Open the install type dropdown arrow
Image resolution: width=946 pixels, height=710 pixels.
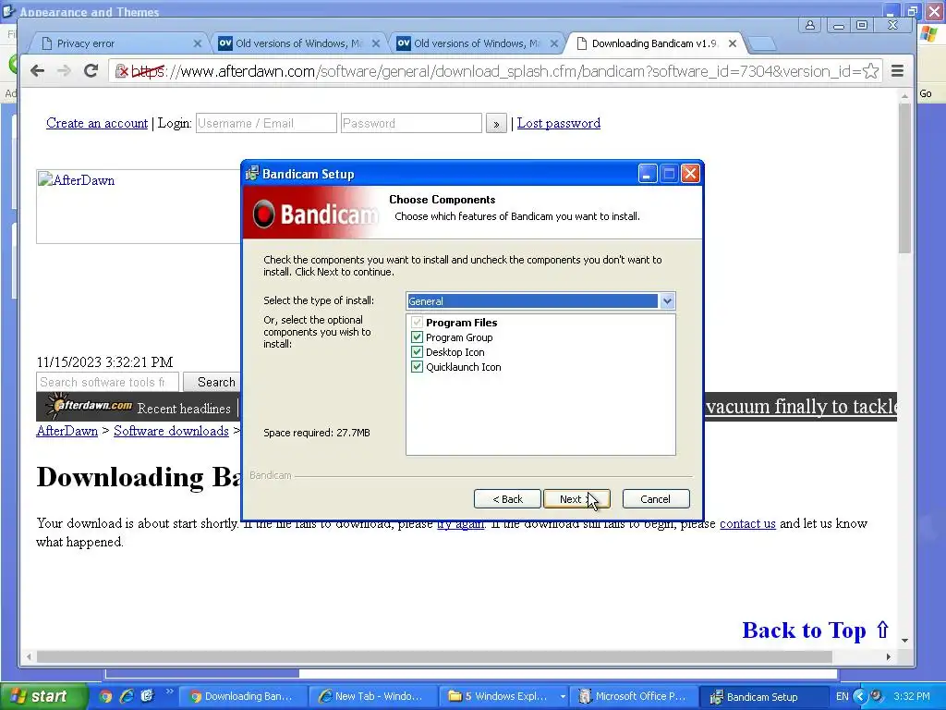coord(667,300)
